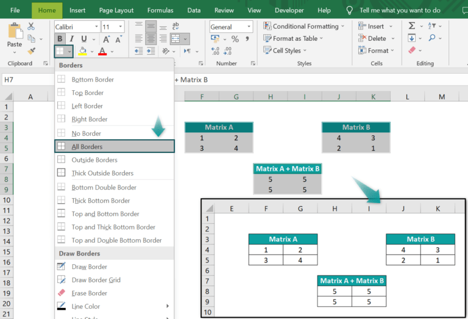Open Fill Color palette arrow
The image size is (468, 319).
92,51
